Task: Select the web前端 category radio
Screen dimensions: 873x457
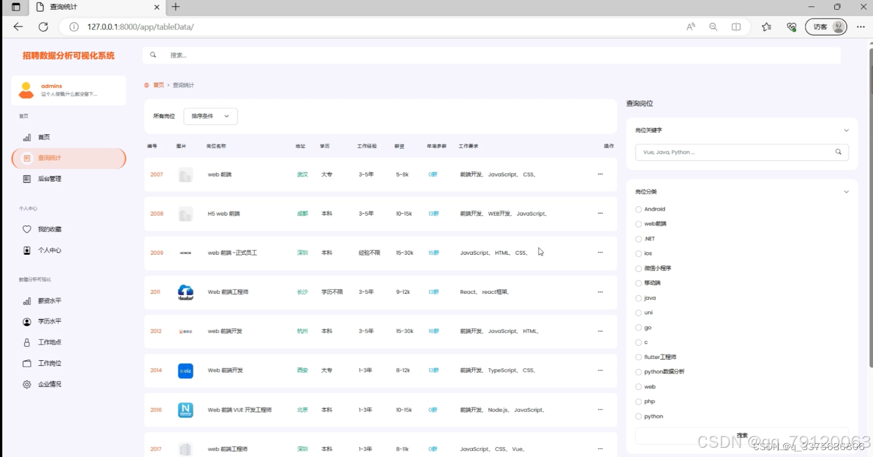Action: click(638, 224)
